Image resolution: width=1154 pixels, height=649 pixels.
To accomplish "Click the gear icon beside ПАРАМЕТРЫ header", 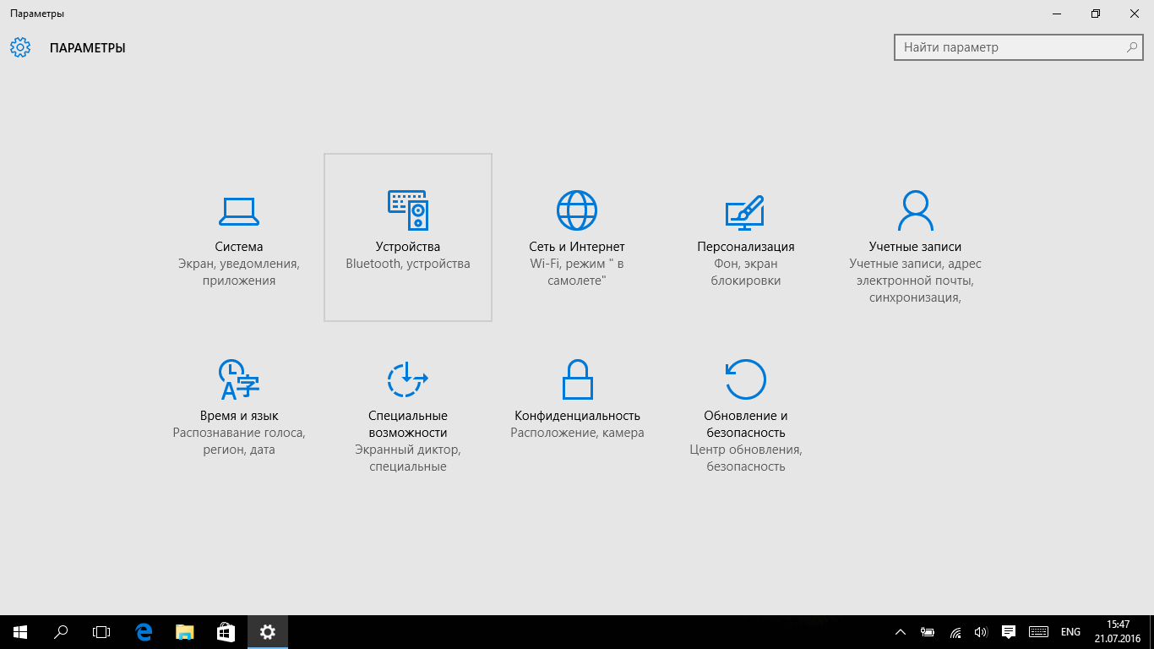I will point(20,47).
